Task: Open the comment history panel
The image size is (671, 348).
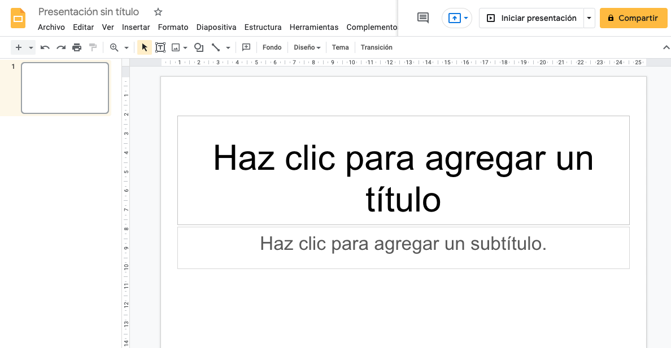Action: coord(422,17)
